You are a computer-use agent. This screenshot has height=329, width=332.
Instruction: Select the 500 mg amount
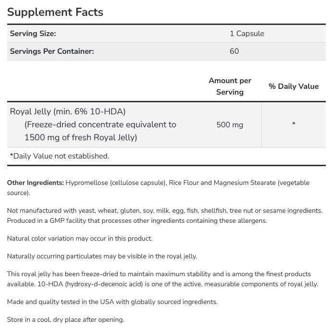[x=230, y=125]
